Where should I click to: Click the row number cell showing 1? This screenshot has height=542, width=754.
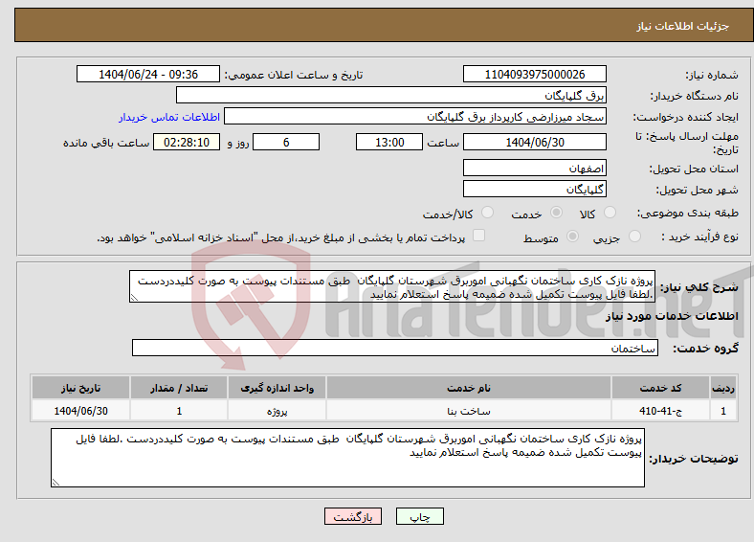click(x=723, y=411)
